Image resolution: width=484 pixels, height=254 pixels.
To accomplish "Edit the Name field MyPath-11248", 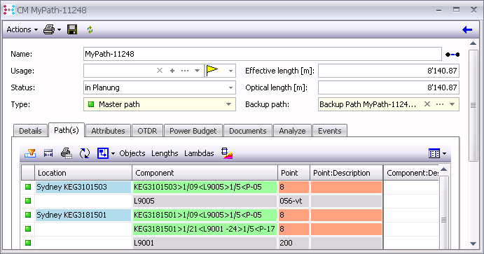I will 263,54.
